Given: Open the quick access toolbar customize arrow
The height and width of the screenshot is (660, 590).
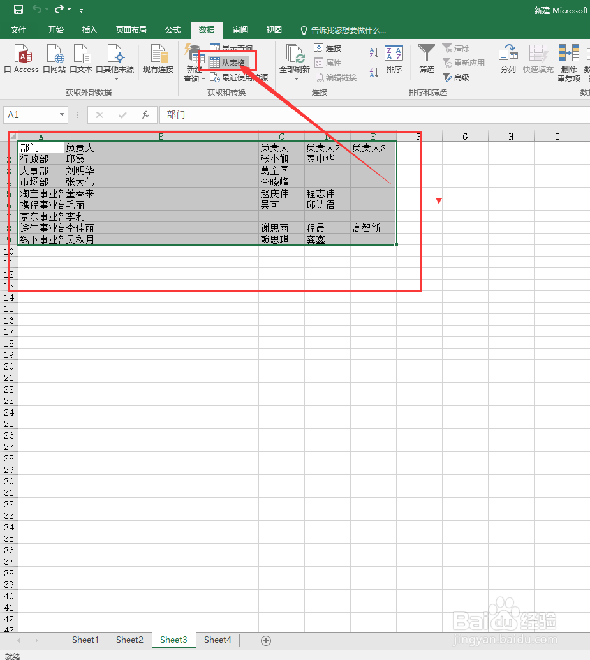Looking at the screenshot, I should (81, 10).
